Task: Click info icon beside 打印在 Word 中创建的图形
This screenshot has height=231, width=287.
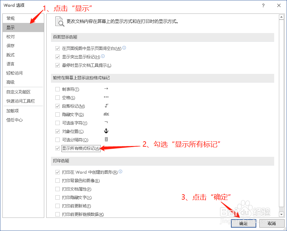Action: (x=121, y=171)
